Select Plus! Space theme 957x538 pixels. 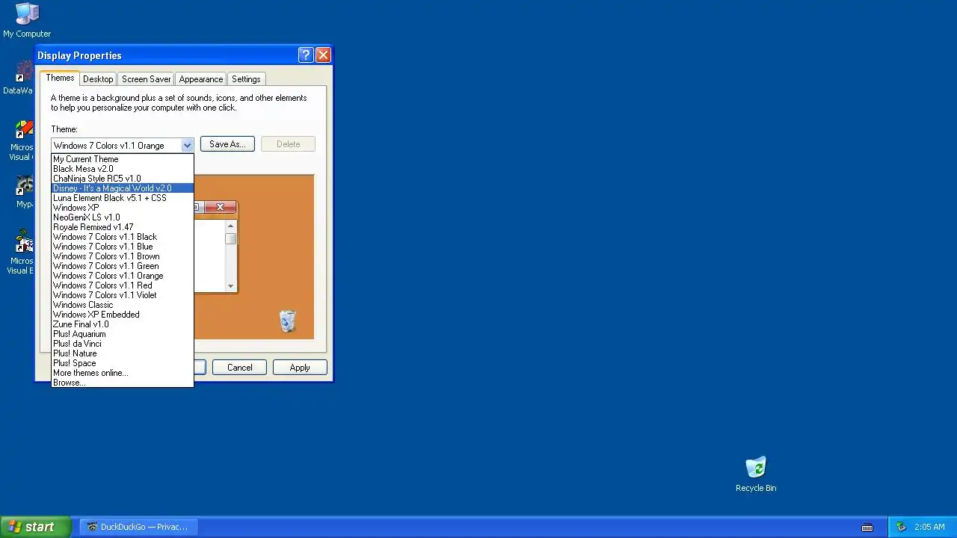pyautogui.click(x=123, y=363)
